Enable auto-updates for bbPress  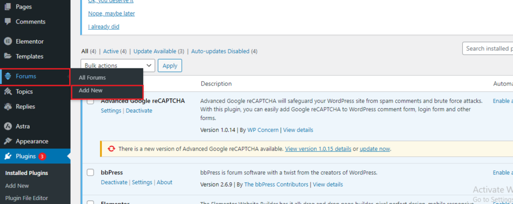503,172
